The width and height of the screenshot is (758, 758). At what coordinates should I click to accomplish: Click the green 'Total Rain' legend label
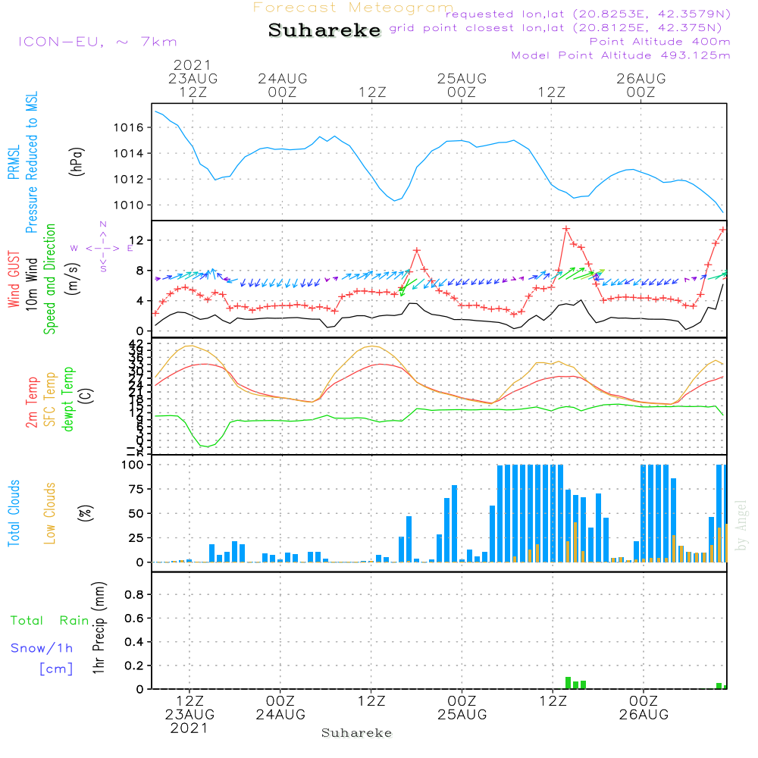tap(50, 621)
